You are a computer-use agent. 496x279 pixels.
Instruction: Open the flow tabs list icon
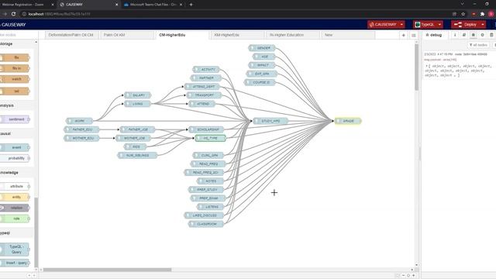click(413, 36)
